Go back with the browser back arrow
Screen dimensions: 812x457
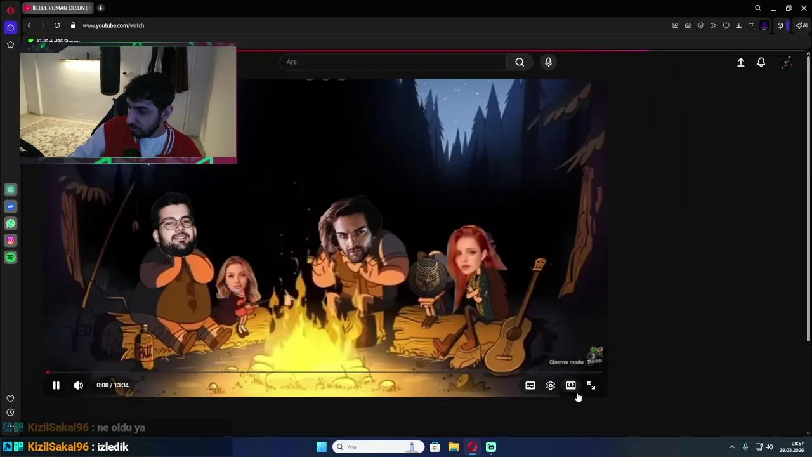29,25
